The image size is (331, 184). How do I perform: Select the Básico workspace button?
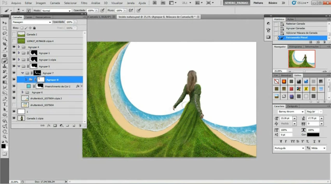click(273, 3)
